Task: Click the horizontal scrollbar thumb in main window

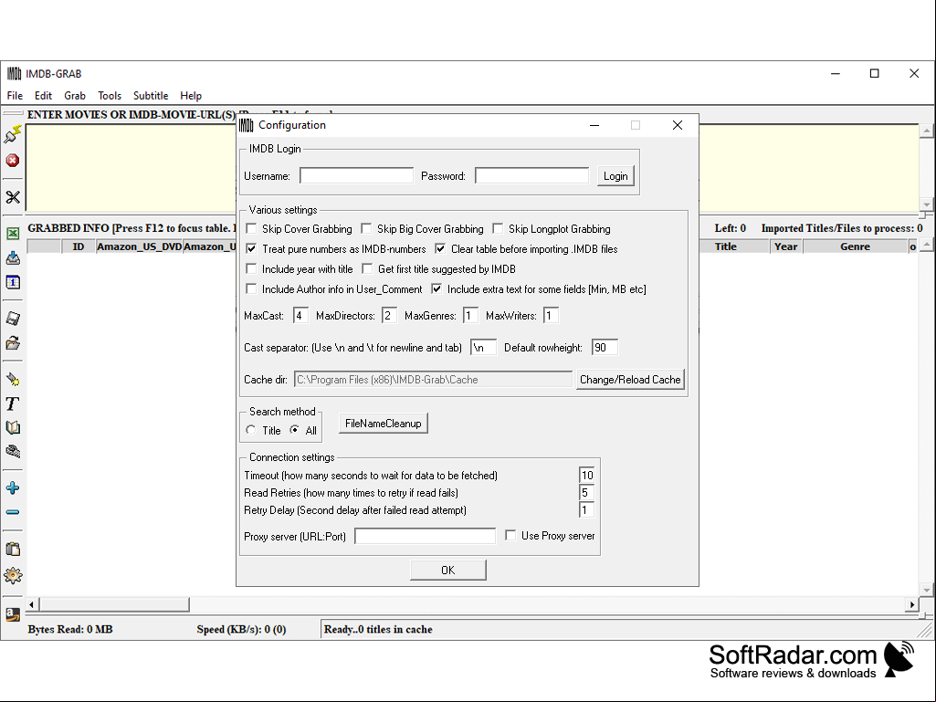Action: [x=114, y=604]
